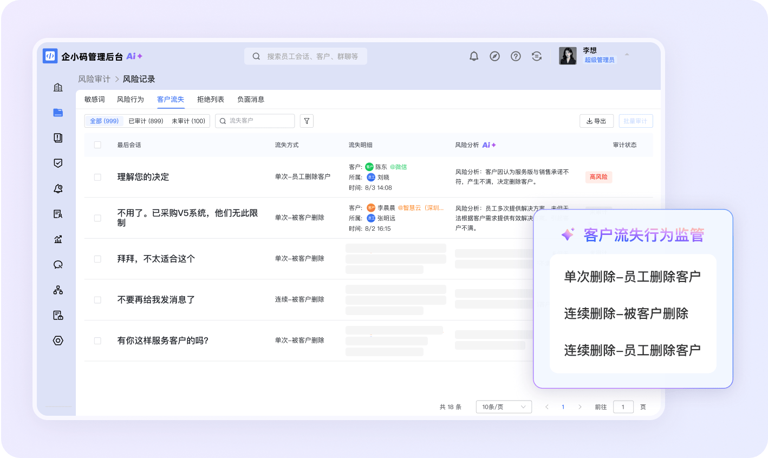
Task: Open the organization tree sidebar icon
Action: click(58, 290)
